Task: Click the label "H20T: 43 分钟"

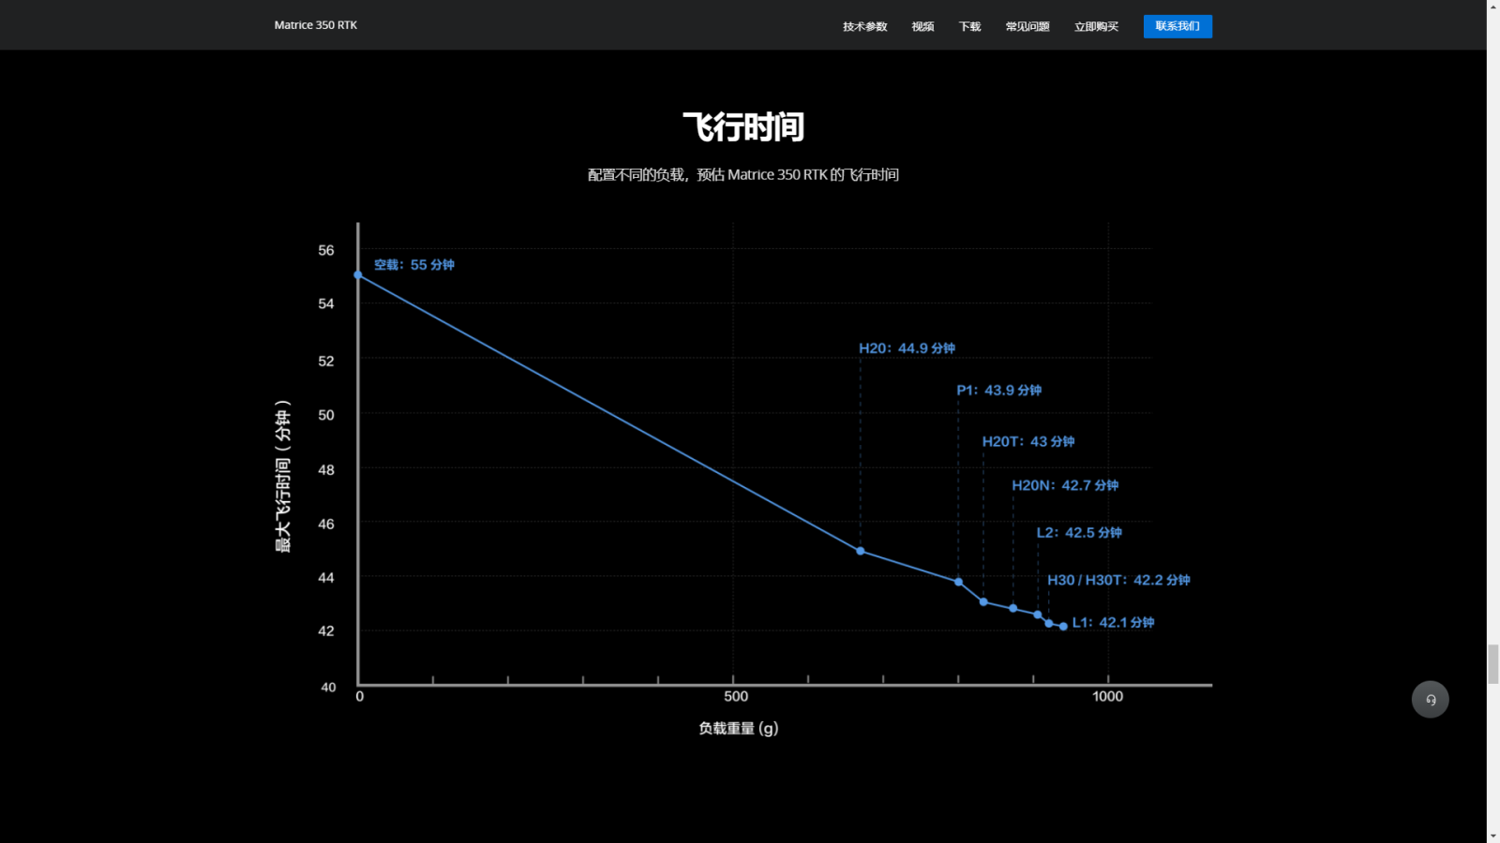Action: (x=1028, y=441)
